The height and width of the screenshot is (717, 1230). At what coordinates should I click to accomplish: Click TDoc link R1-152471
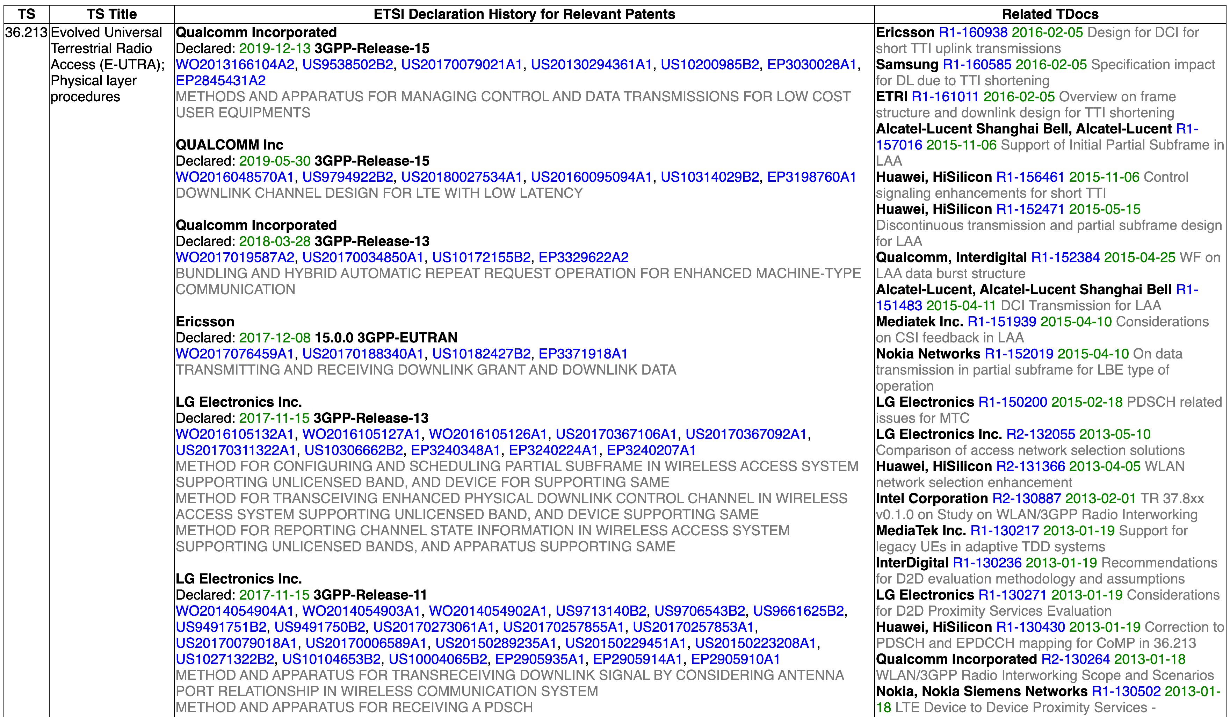point(1030,209)
